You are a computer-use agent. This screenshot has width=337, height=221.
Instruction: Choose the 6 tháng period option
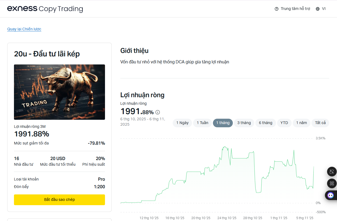pyautogui.click(x=266, y=123)
